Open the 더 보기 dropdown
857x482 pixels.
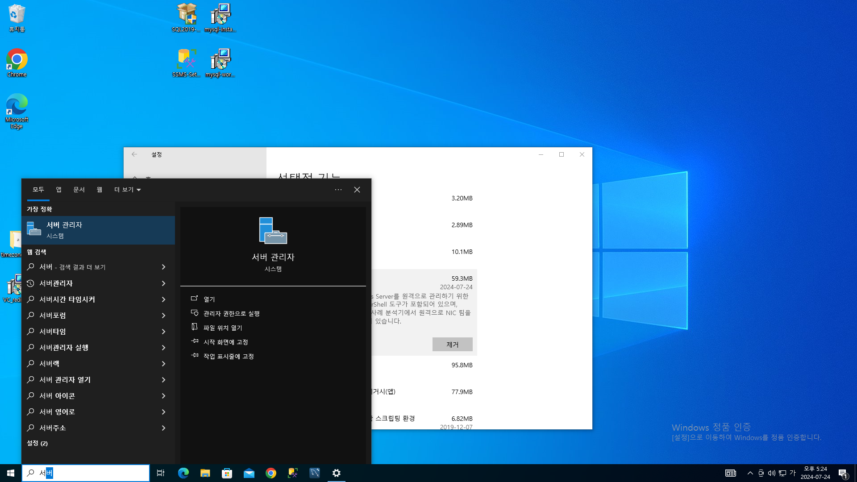127,190
